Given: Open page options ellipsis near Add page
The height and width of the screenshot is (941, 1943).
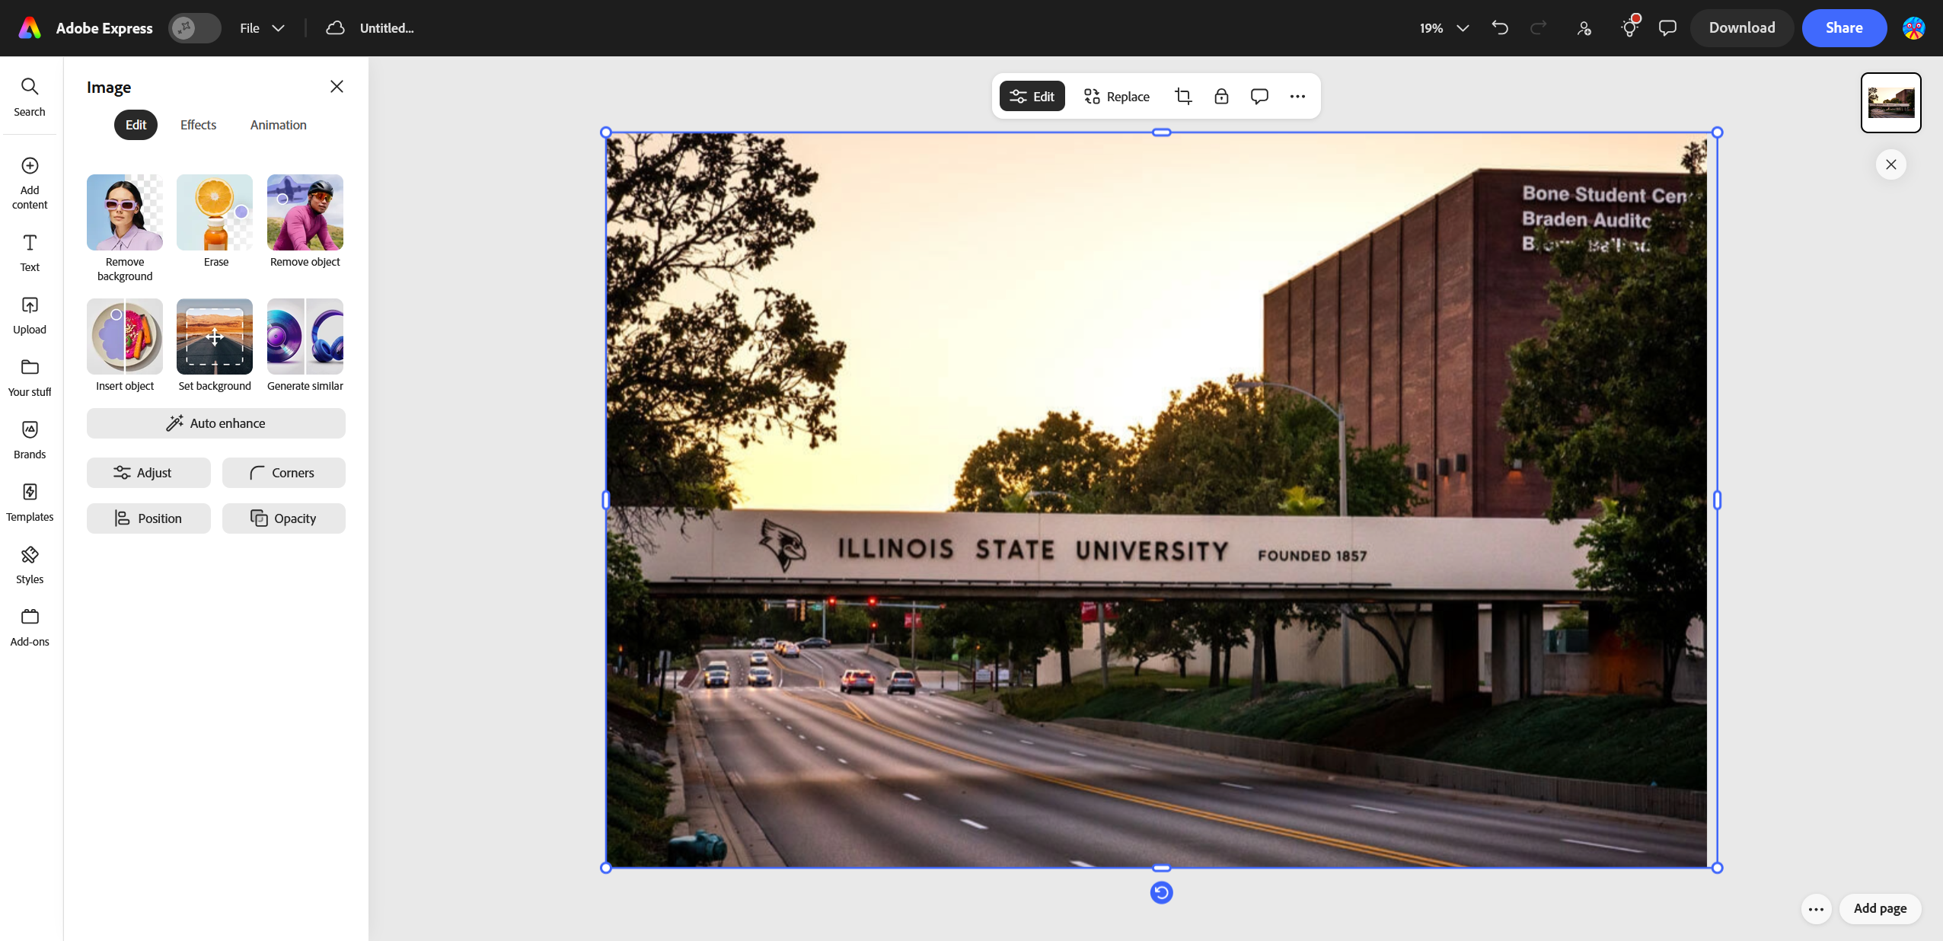Looking at the screenshot, I should 1816,909.
